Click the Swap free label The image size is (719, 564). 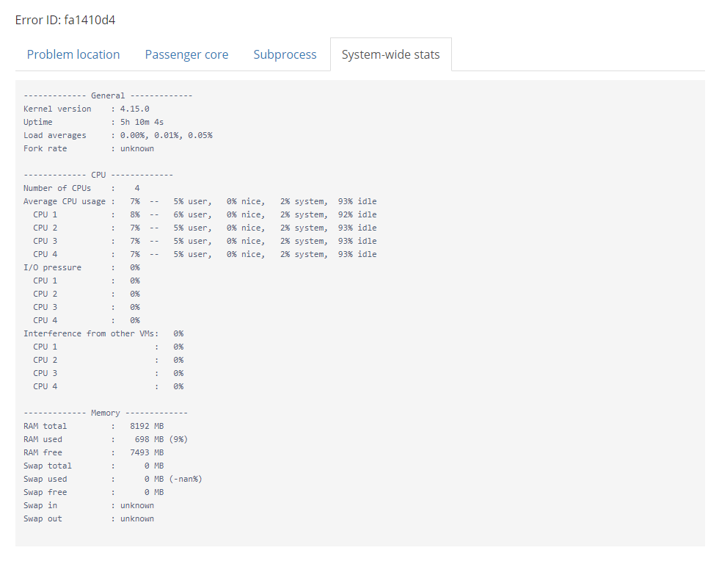45,493
